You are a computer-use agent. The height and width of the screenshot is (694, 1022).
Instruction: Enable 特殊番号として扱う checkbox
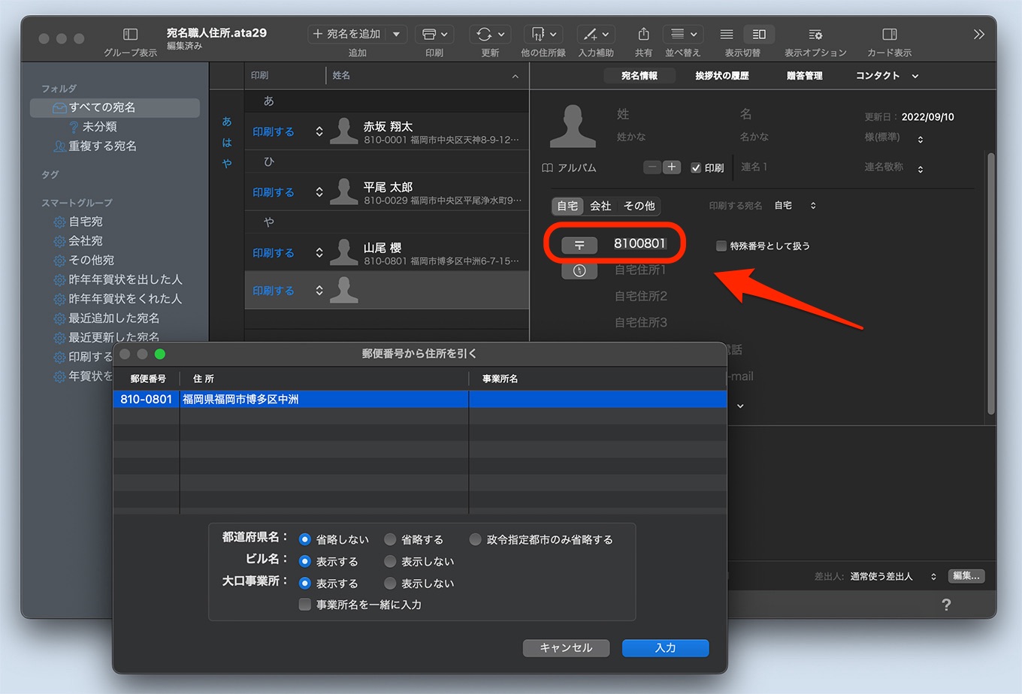point(721,246)
